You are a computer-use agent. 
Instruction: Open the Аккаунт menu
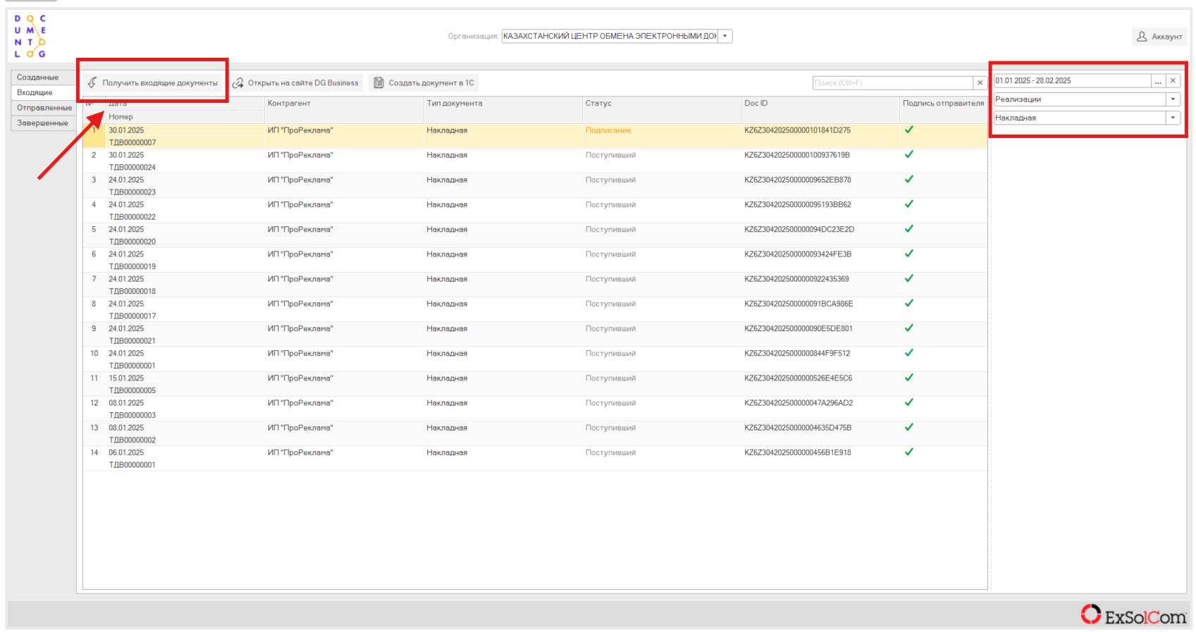(1159, 37)
